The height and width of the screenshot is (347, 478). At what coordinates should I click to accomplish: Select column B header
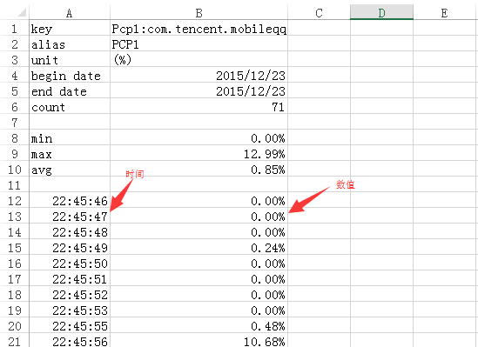(199, 13)
